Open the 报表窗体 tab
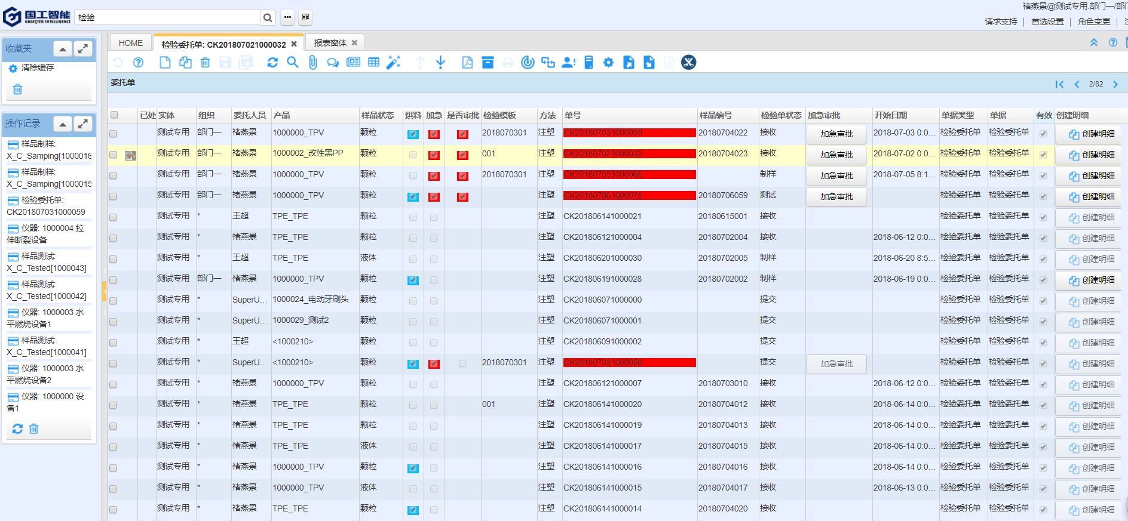1128x521 pixels. pyautogui.click(x=330, y=43)
